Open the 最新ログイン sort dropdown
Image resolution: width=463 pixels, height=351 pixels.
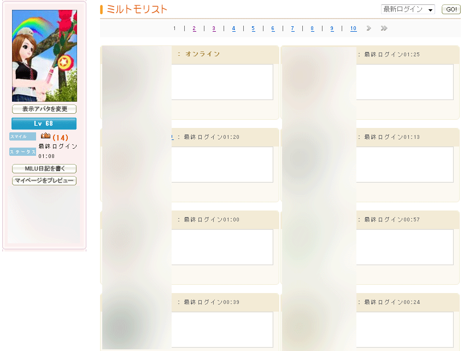pyautogui.click(x=408, y=9)
